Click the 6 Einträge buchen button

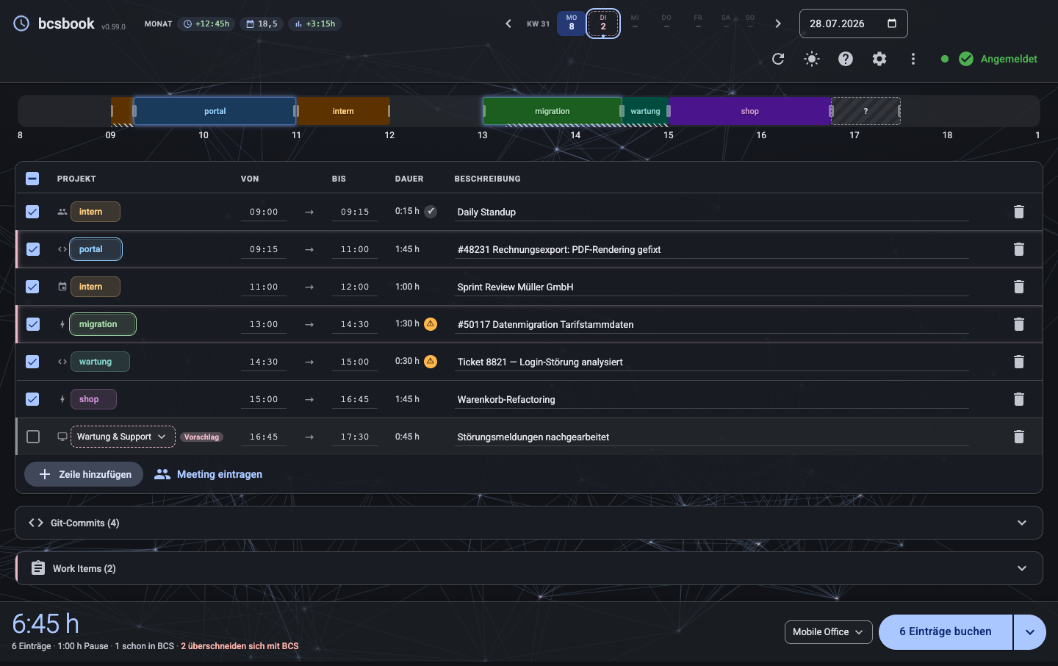tap(946, 632)
